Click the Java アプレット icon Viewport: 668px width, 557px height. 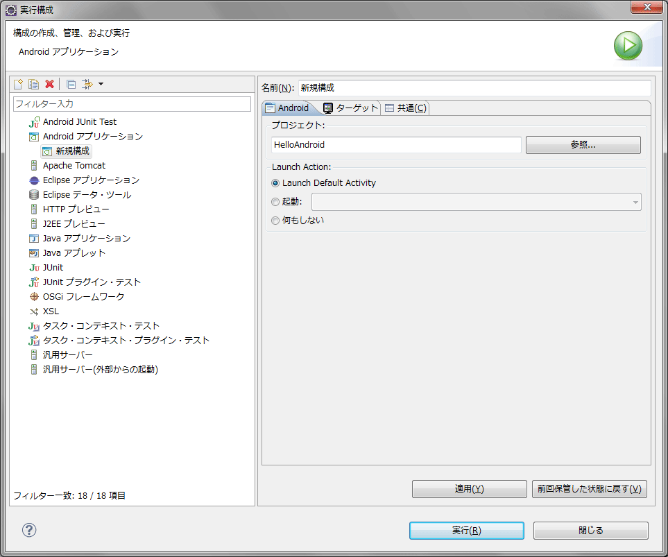[x=34, y=253]
